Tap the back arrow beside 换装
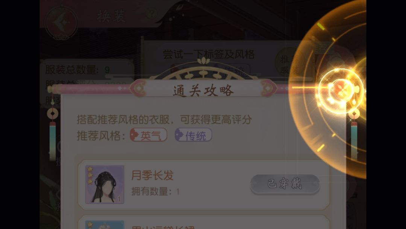Screen dimensions: 406x229 tap(61, 23)
